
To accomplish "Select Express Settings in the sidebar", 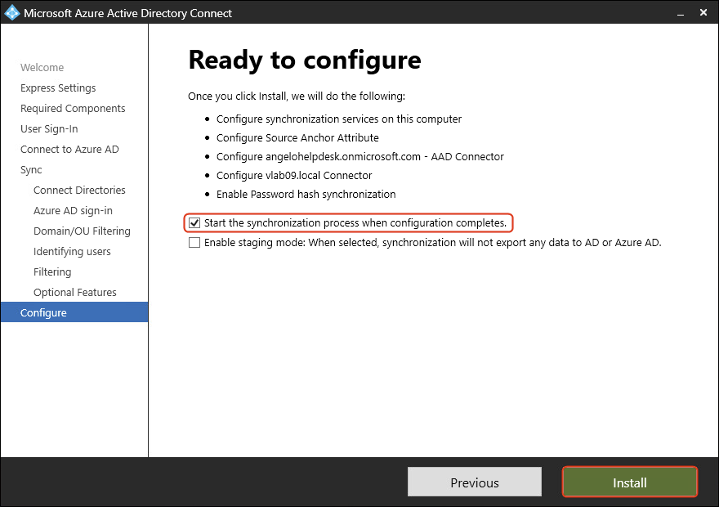I will pyautogui.click(x=58, y=88).
